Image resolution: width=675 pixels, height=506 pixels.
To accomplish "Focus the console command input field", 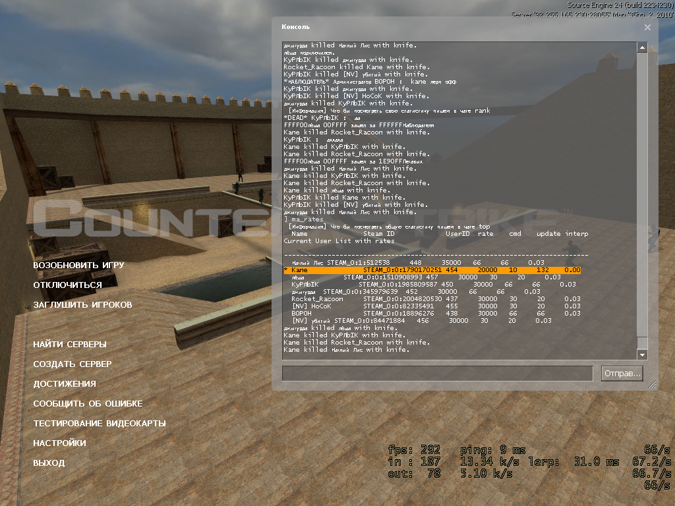I will pos(438,373).
